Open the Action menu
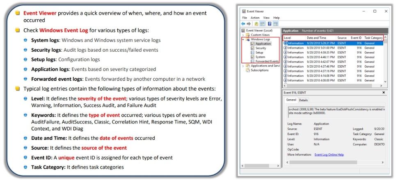The height and width of the screenshot is (180, 398). (x=255, y=18)
